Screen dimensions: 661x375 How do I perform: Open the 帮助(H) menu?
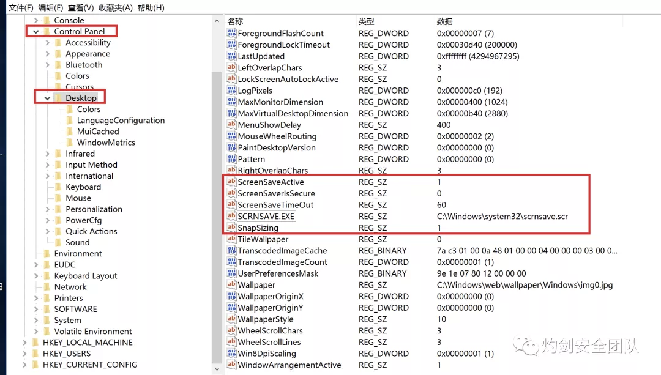[x=151, y=7]
